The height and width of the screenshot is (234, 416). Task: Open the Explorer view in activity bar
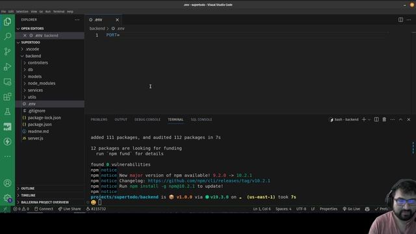7,21
